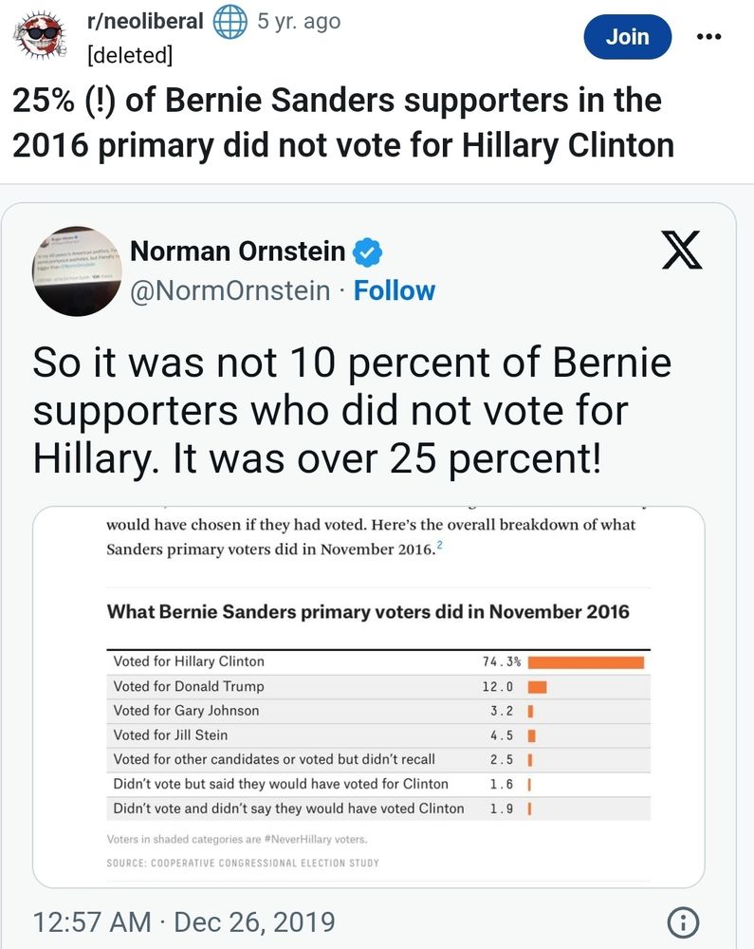Viewport: 754px width, 949px height.
Task: Follow Norman Ornstein on X
Action: tap(395, 290)
